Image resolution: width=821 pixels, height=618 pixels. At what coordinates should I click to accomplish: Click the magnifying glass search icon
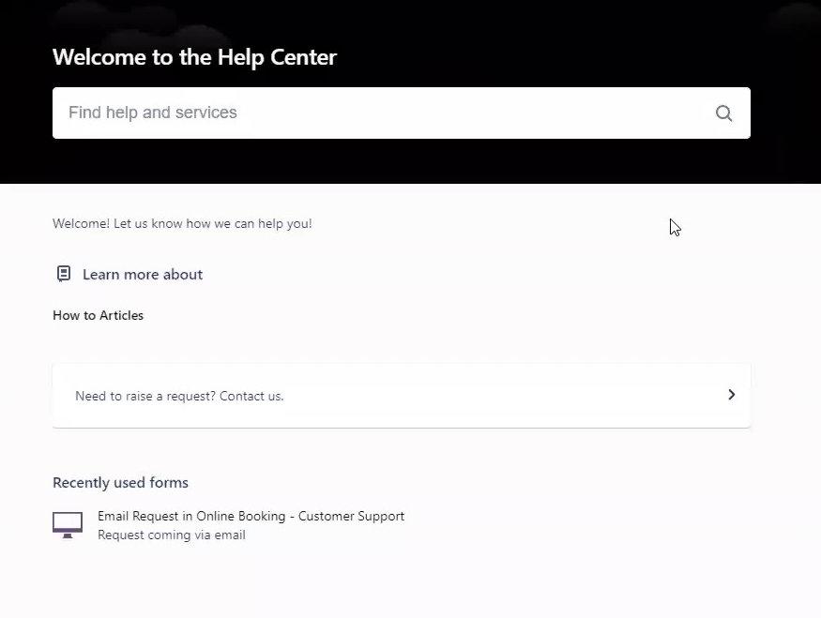pos(723,113)
